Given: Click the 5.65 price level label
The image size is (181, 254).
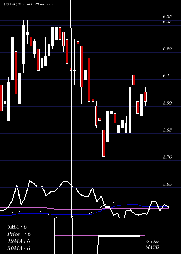Looking at the screenshot, I should pos(167,184).
